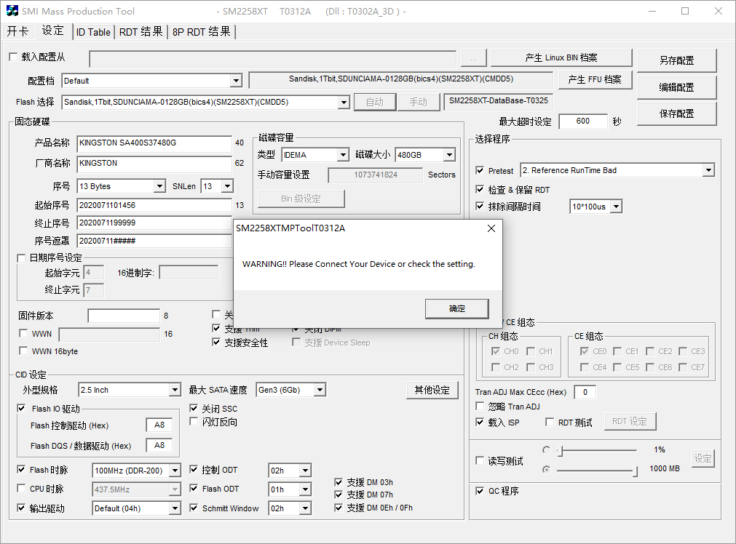
Task: Open the RDT 结果 tab
Action: click(141, 32)
